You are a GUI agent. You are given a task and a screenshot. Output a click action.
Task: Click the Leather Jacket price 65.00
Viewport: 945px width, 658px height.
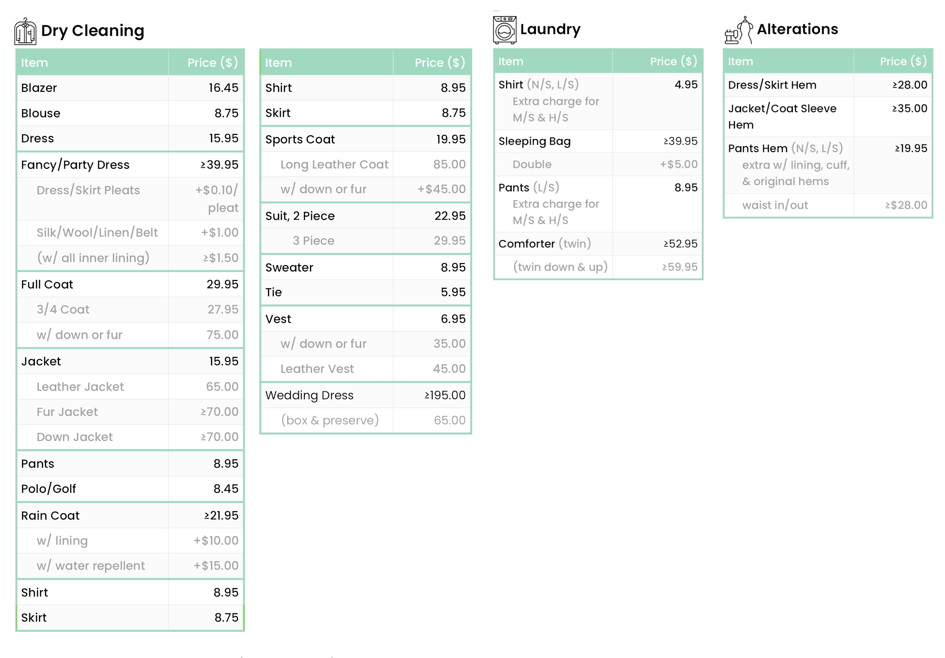click(222, 386)
